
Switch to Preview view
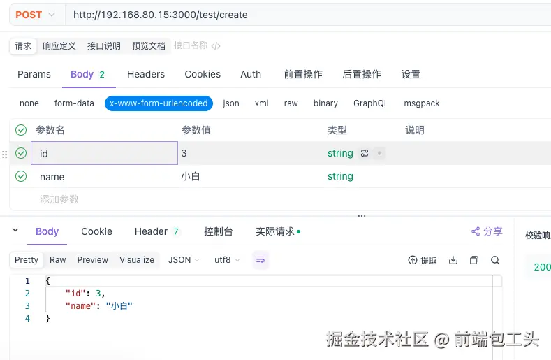coord(92,260)
